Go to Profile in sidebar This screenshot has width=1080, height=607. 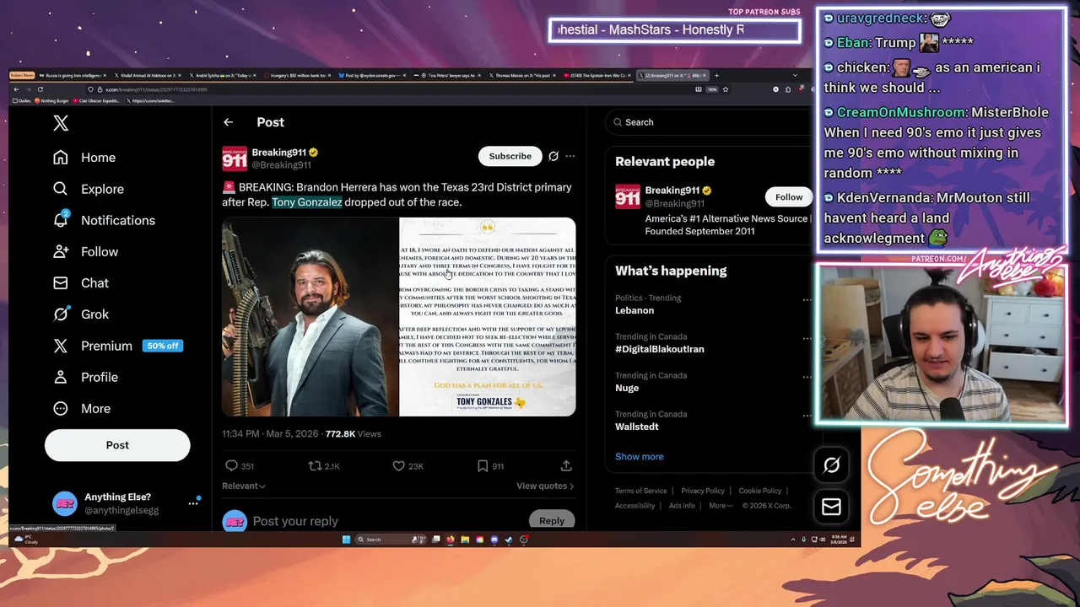click(x=85, y=377)
